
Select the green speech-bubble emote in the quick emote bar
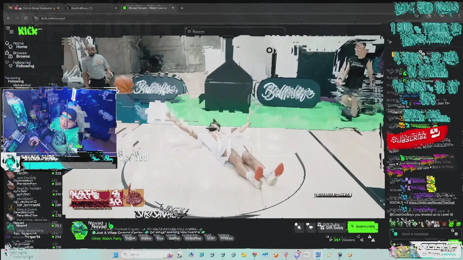click(x=459, y=224)
